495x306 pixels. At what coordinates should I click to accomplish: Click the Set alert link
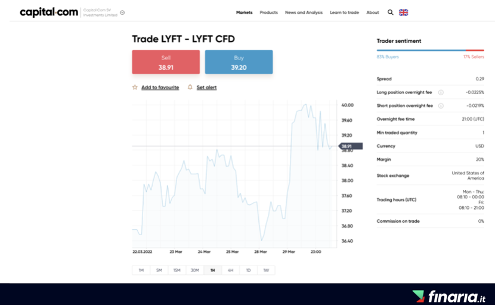(206, 88)
